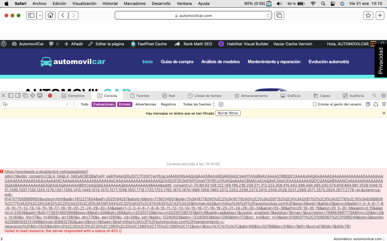The height and width of the screenshot is (241, 387).
Task: Open the Desarrollo menu
Action: click(161, 4)
